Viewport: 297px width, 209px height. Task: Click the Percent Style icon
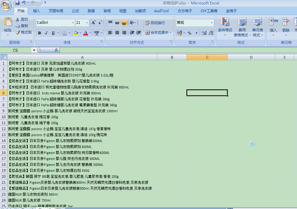click(189, 33)
